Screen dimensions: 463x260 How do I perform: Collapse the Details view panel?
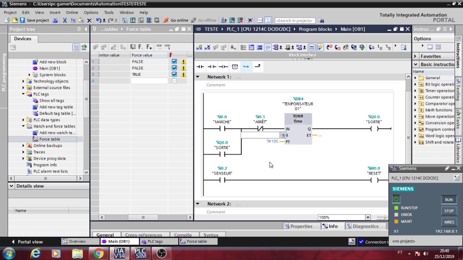pos(12,186)
